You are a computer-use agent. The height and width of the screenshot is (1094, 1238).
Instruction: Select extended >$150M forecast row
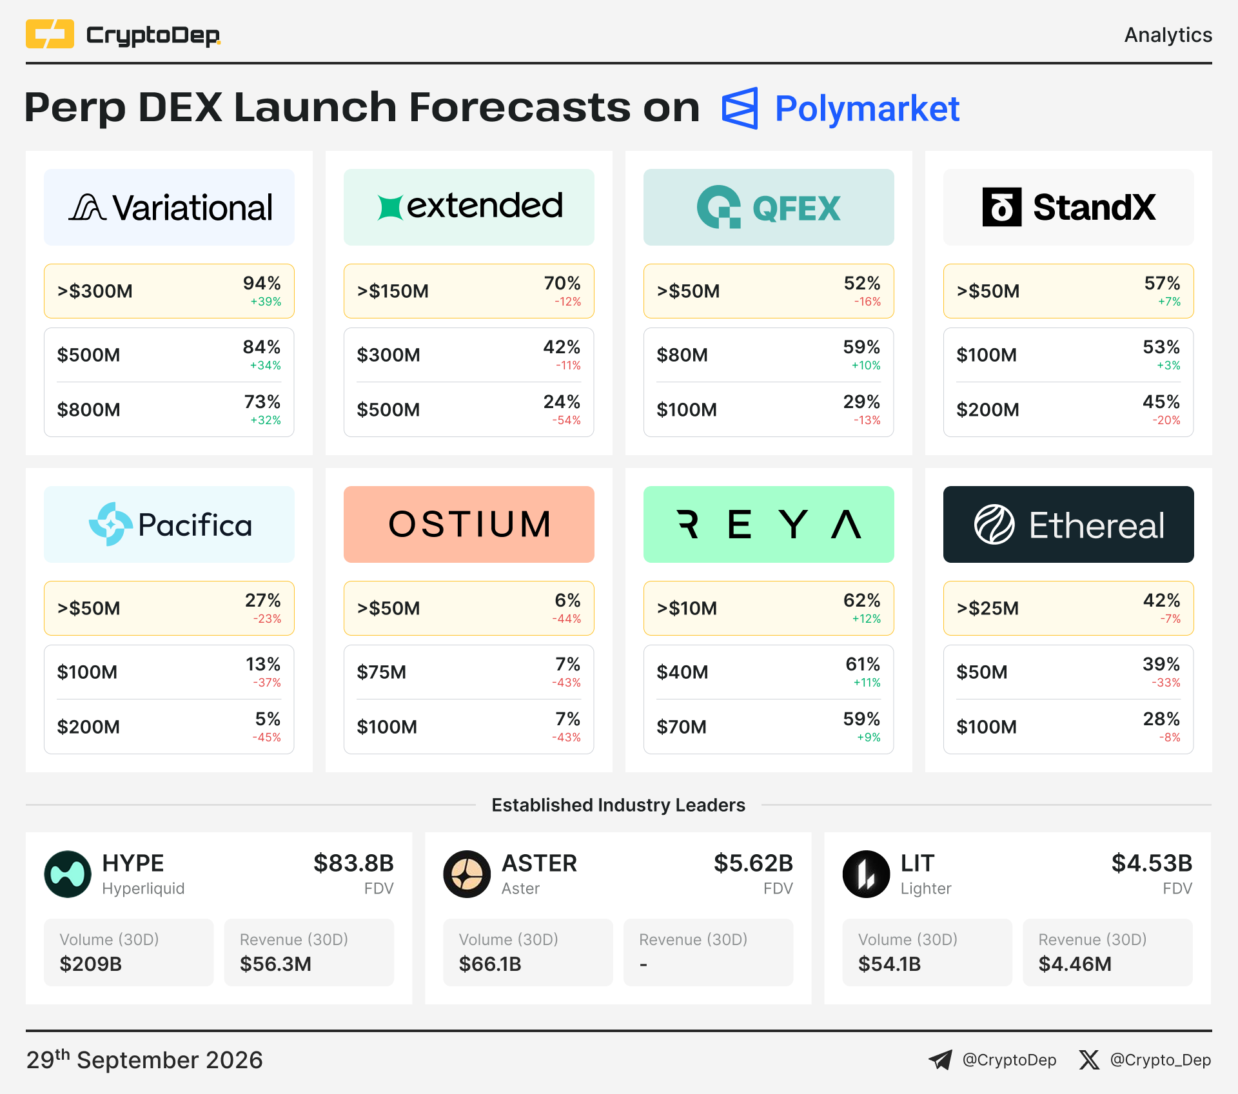point(469,291)
